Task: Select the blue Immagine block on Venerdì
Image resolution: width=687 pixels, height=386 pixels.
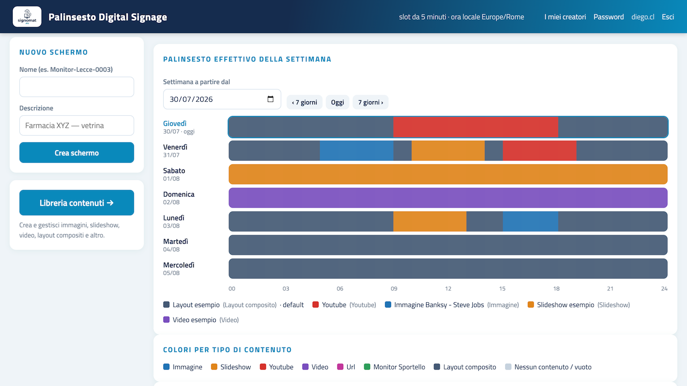Action: 356,151
